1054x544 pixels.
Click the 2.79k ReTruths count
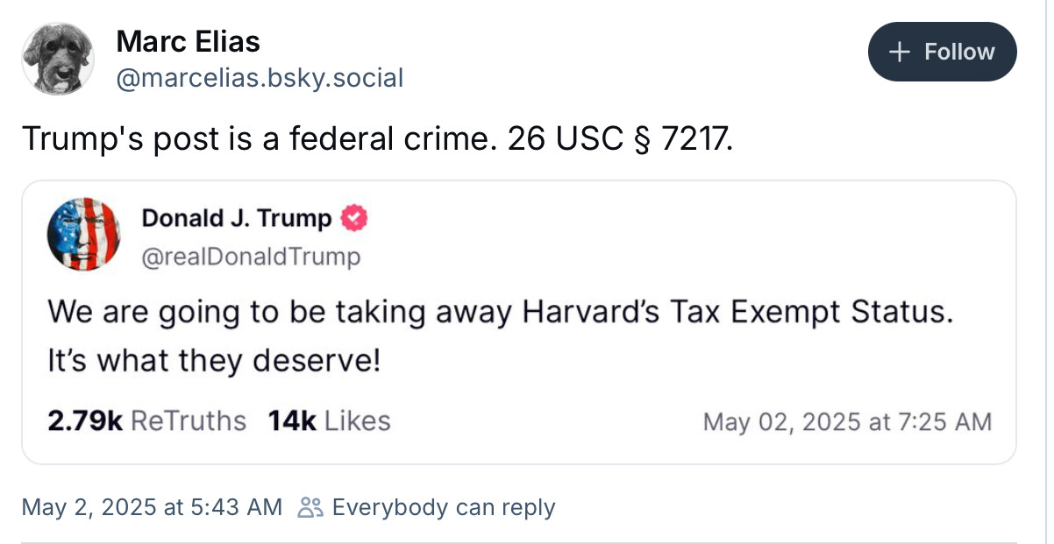tap(146, 421)
